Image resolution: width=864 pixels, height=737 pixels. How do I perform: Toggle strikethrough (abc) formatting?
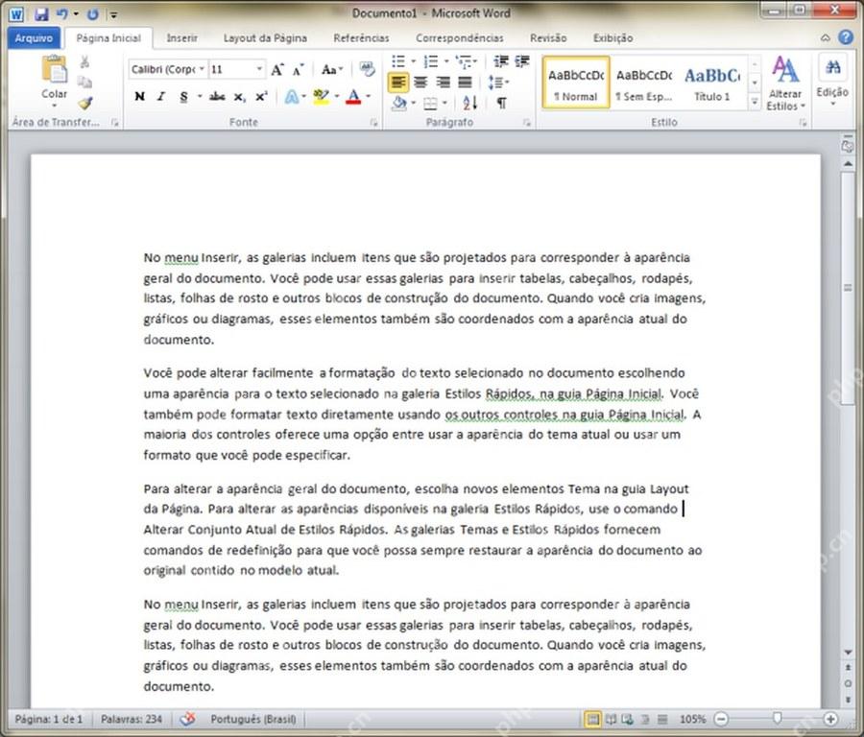click(x=217, y=97)
